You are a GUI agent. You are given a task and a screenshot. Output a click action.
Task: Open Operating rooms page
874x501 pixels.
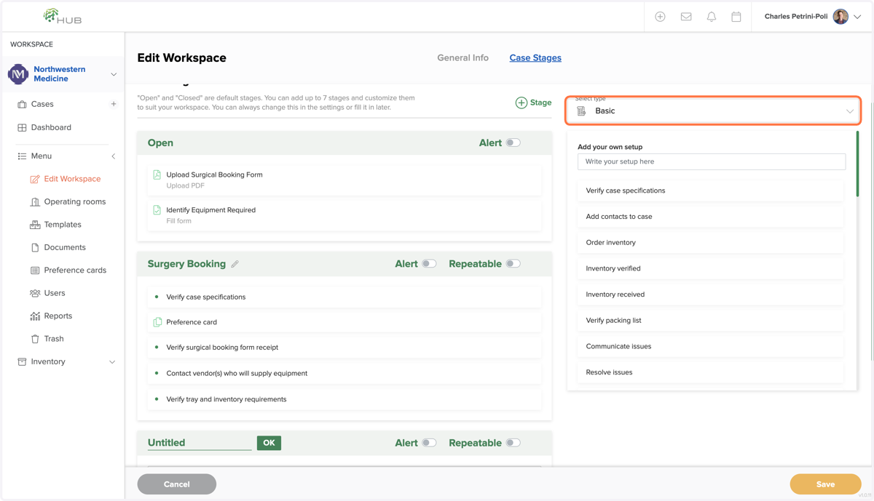coord(74,201)
